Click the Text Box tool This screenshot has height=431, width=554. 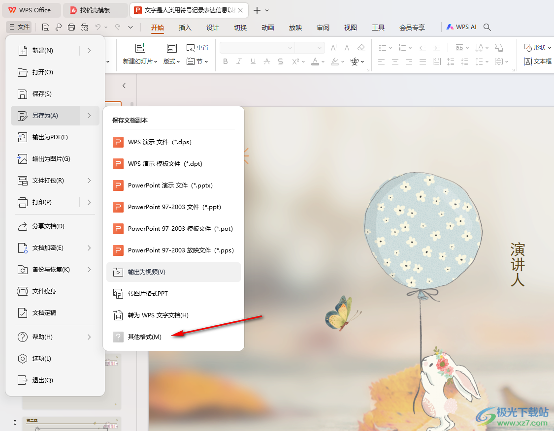pyautogui.click(x=537, y=62)
